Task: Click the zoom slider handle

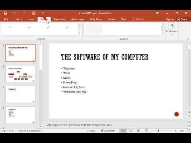Action: [159, 131]
